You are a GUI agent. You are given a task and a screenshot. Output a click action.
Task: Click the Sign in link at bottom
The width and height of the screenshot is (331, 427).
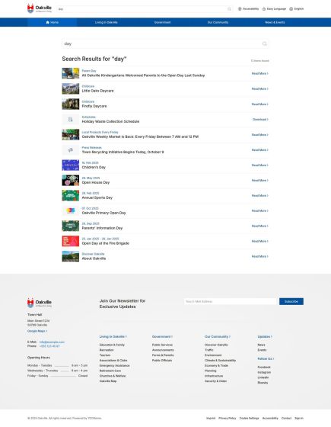(299, 418)
